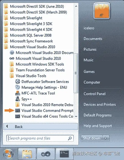Click the Visual Studio 2010 Documentation help icon
The width and height of the screenshot is (124, 160).
tap(12, 53)
